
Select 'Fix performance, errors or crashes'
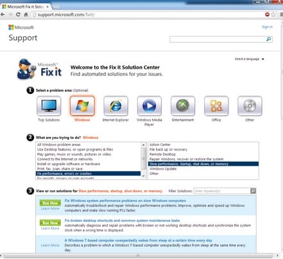click(88, 174)
